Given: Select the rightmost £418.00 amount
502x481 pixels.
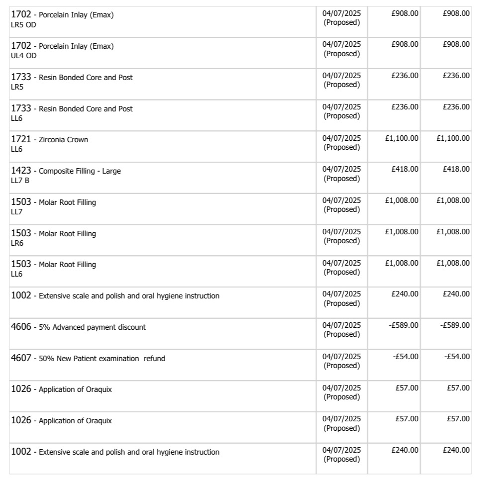Looking at the screenshot, I should (x=456, y=169).
